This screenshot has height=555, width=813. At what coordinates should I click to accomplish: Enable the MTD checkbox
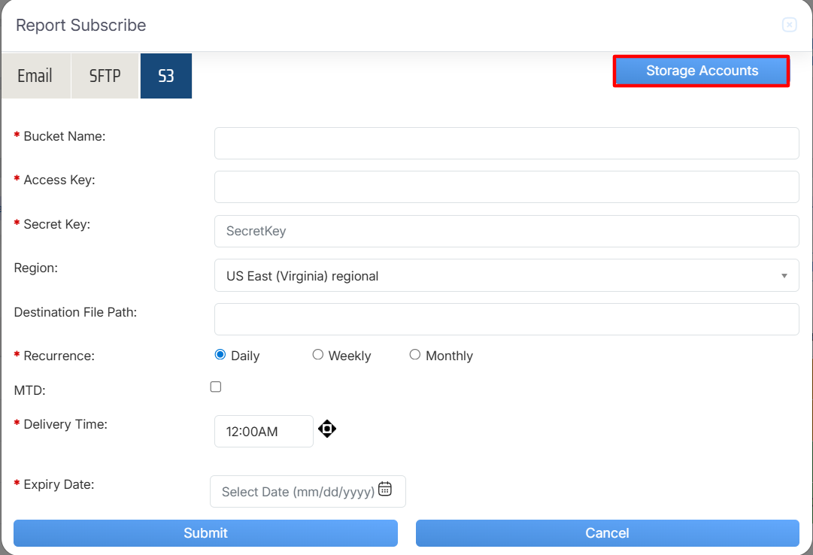click(x=216, y=387)
